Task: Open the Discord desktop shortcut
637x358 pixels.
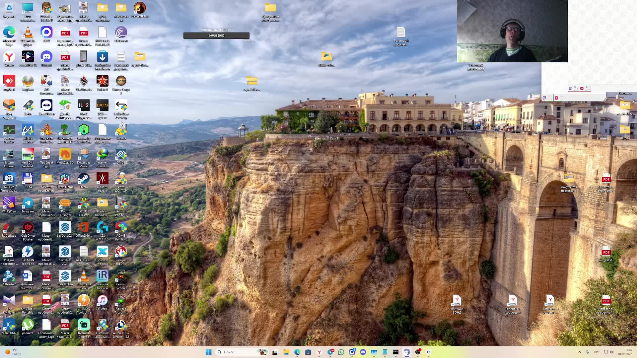Action: coord(46,58)
